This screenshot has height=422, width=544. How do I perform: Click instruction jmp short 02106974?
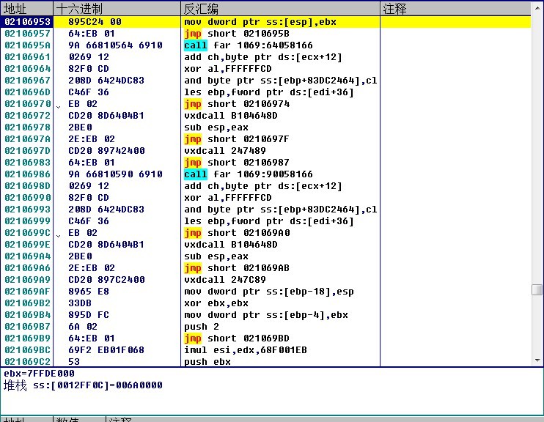pyautogui.click(x=237, y=104)
